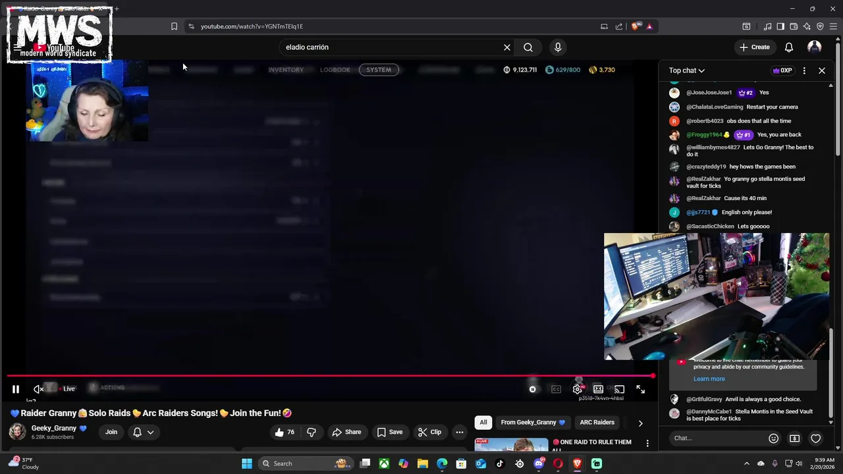
Task: Select From Geeky_Granny filter chip
Action: tap(533, 422)
